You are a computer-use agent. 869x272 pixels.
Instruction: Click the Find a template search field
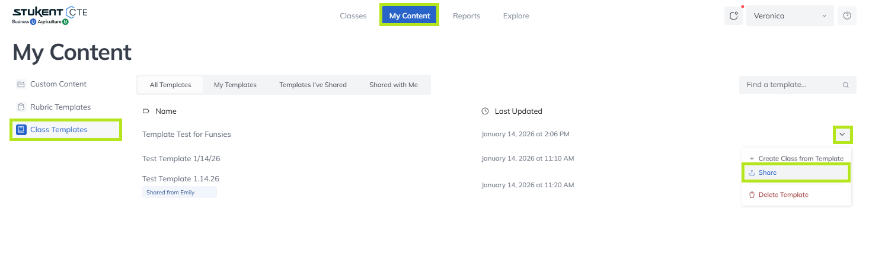point(788,85)
